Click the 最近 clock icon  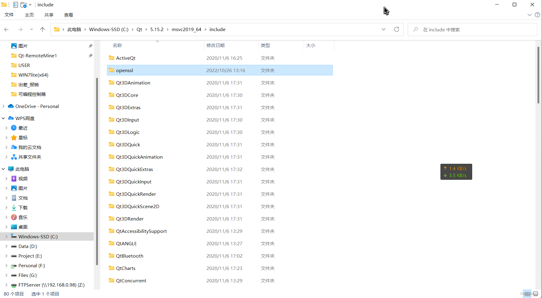[x=14, y=128]
